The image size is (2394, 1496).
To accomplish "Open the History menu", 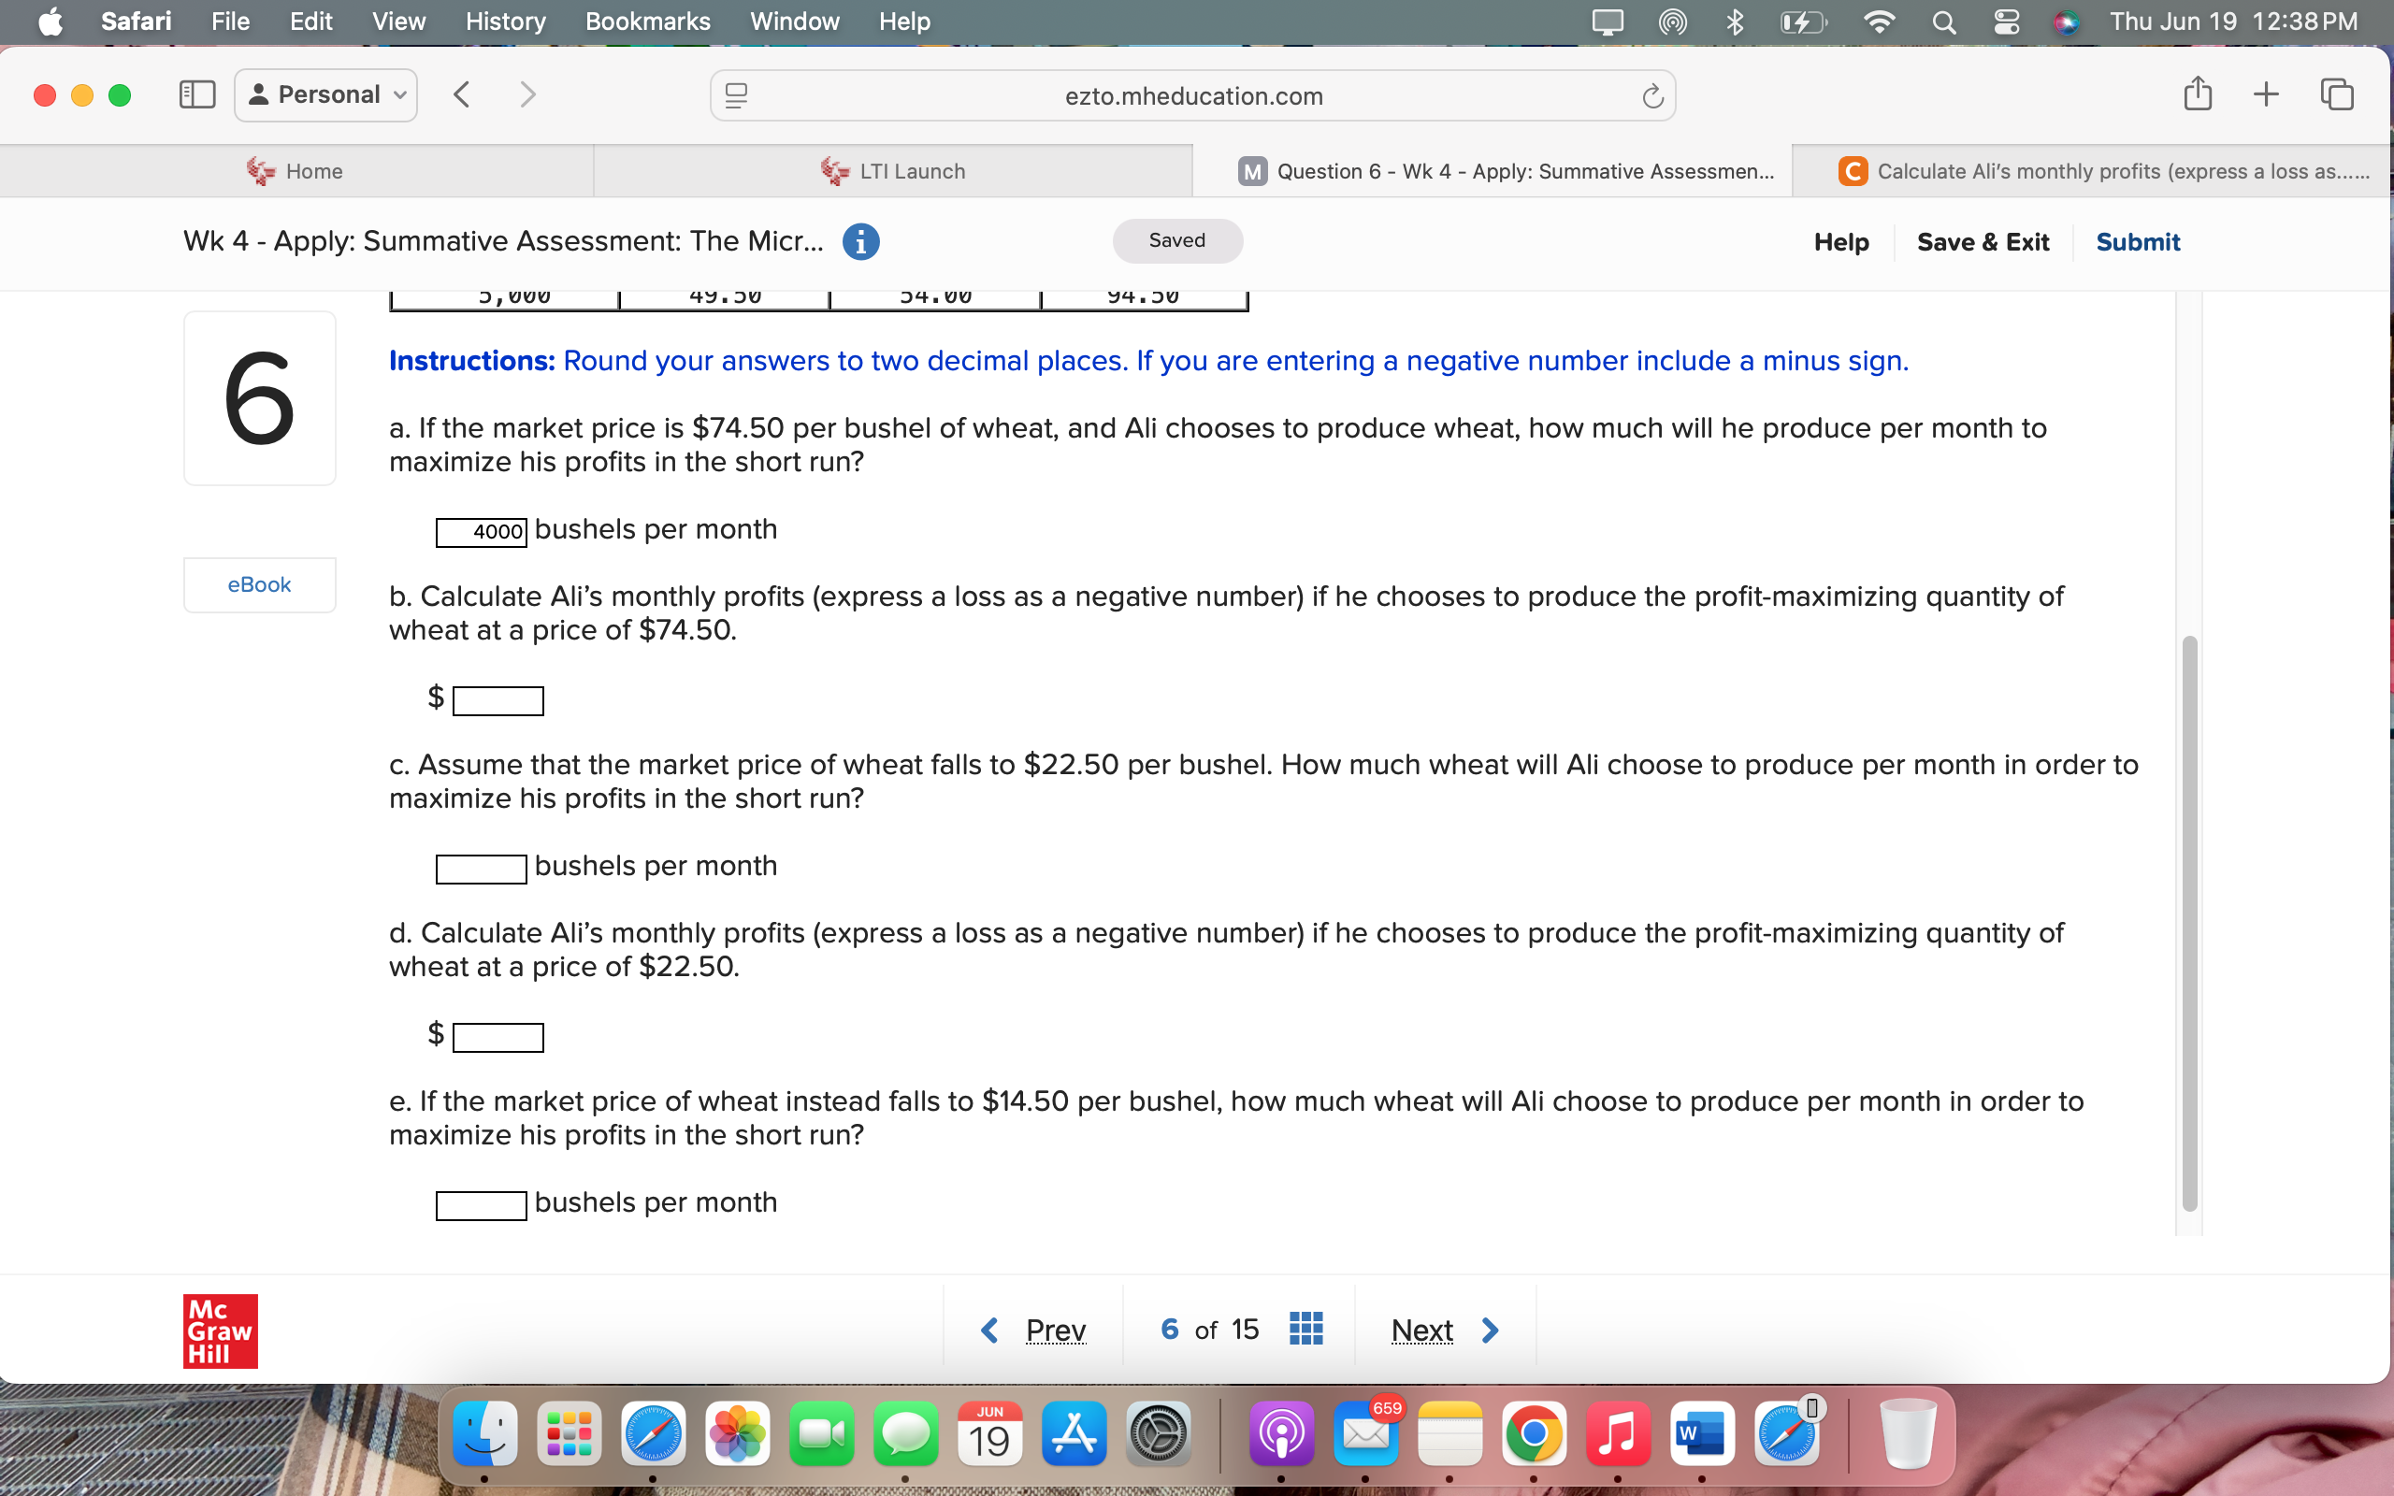I will [x=505, y=22].
